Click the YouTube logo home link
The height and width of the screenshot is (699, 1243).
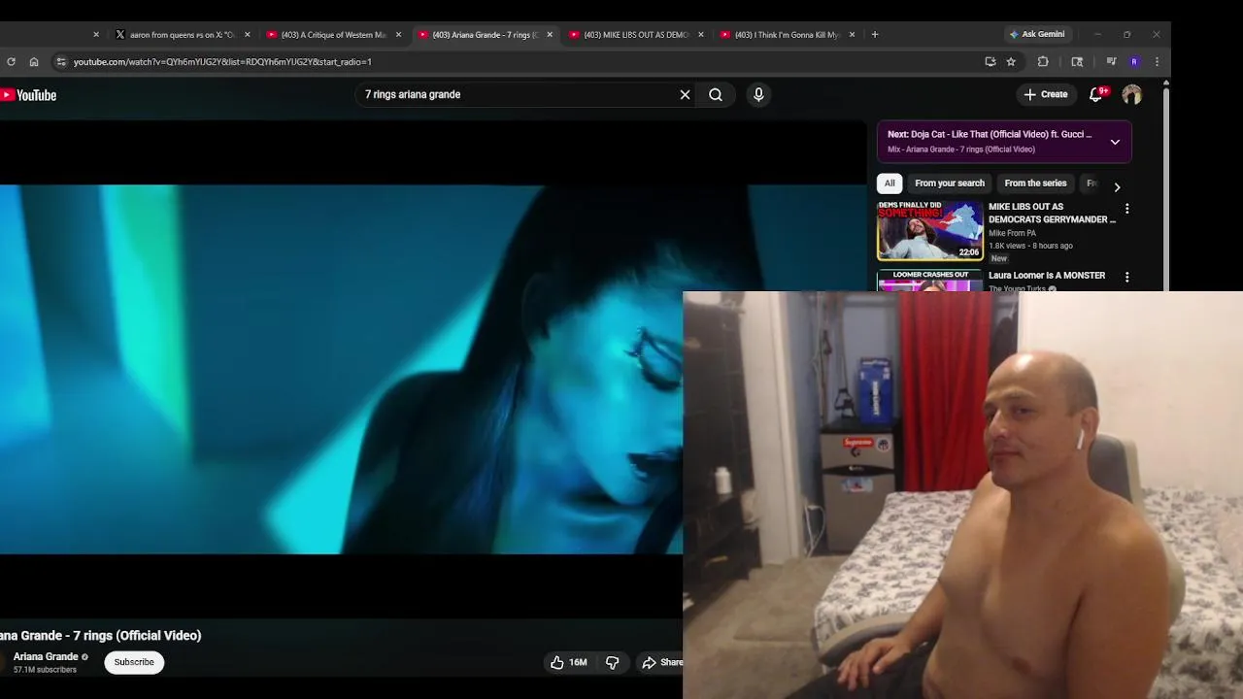point(28,95)
